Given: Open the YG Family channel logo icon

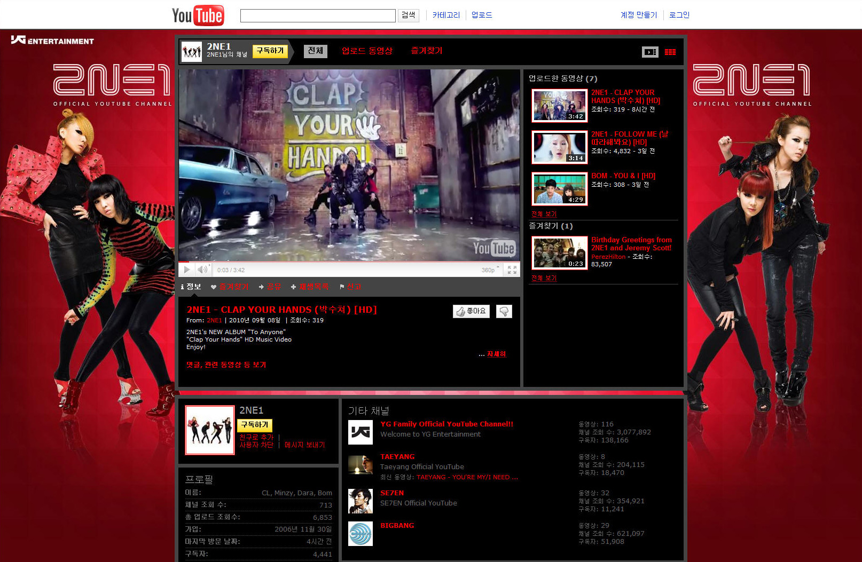Looking at the screenshot, I should [361, 432].
